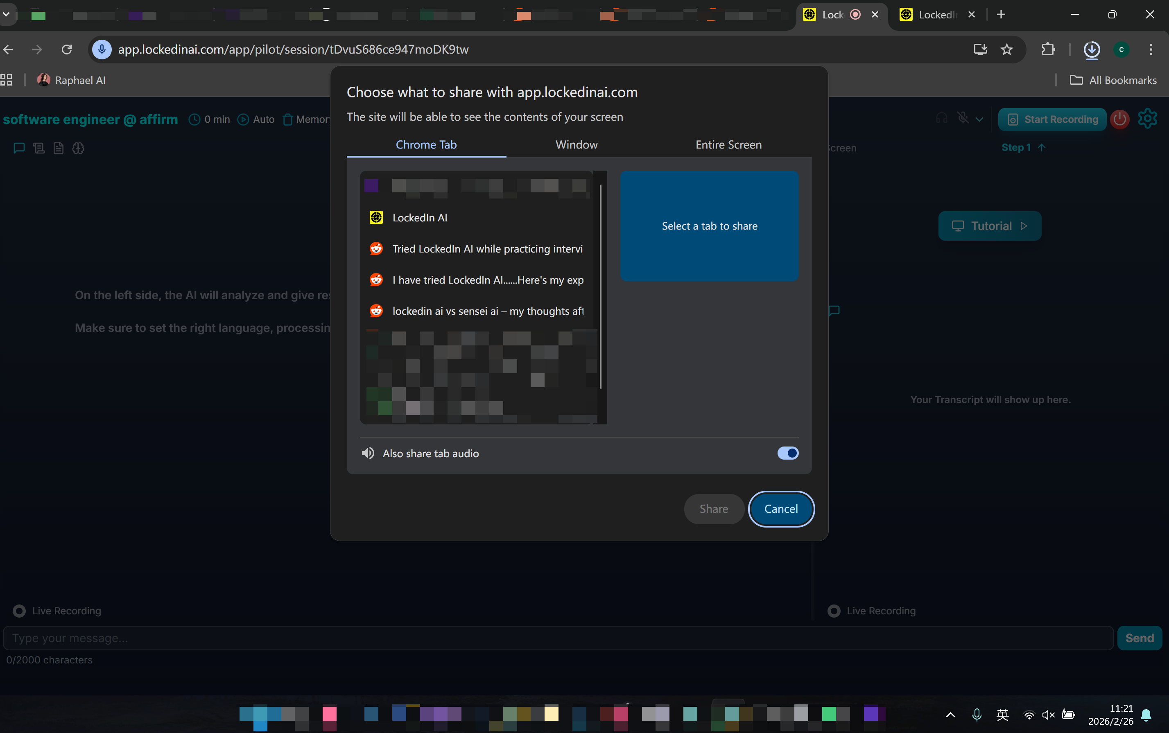Click the headphones icon
1169x733 pixels.
point(942,118)
